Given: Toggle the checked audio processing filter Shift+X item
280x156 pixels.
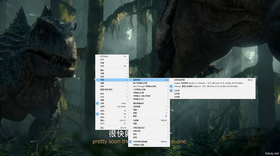Looking at the screenshot, I should click(149, 142).
